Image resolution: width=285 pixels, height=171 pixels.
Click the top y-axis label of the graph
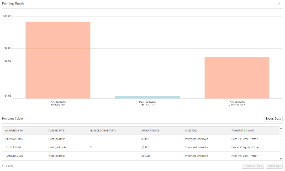[x=7, y=16]
